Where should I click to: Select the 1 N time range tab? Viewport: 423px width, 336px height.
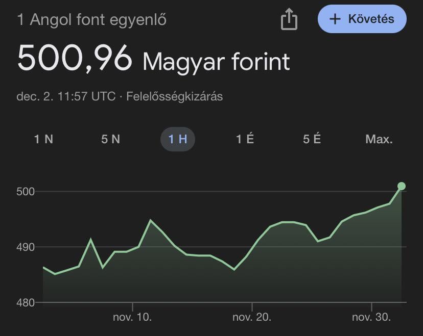click(43, 139)
